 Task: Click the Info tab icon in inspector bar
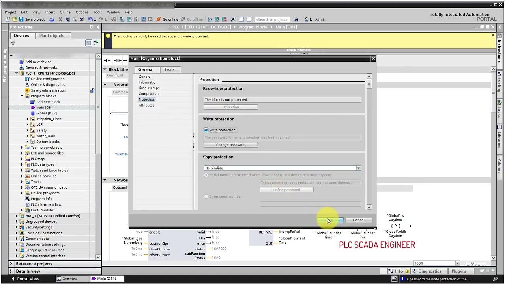391,271
